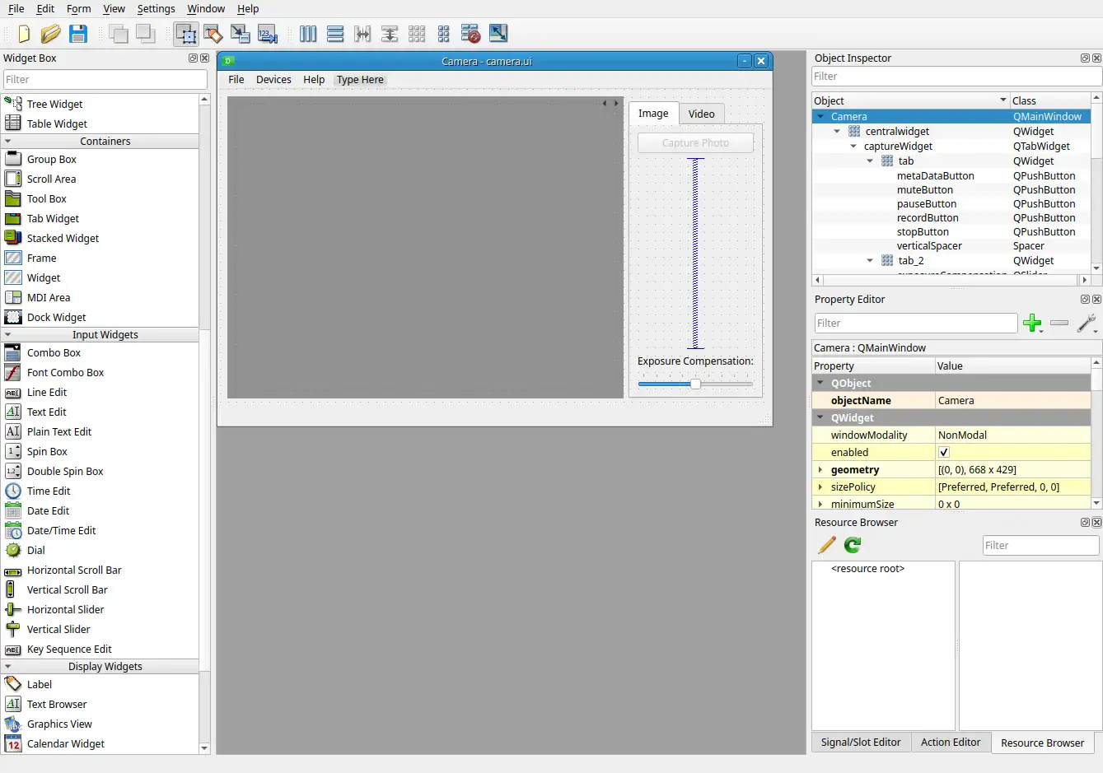1103x773 pixels.
Task: Click the Break Layout toolbar icon
Action: click(470, 34)
